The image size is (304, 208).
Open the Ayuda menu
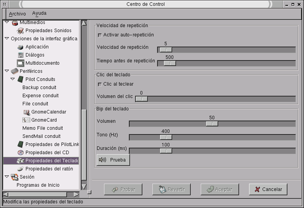(39, 14)
